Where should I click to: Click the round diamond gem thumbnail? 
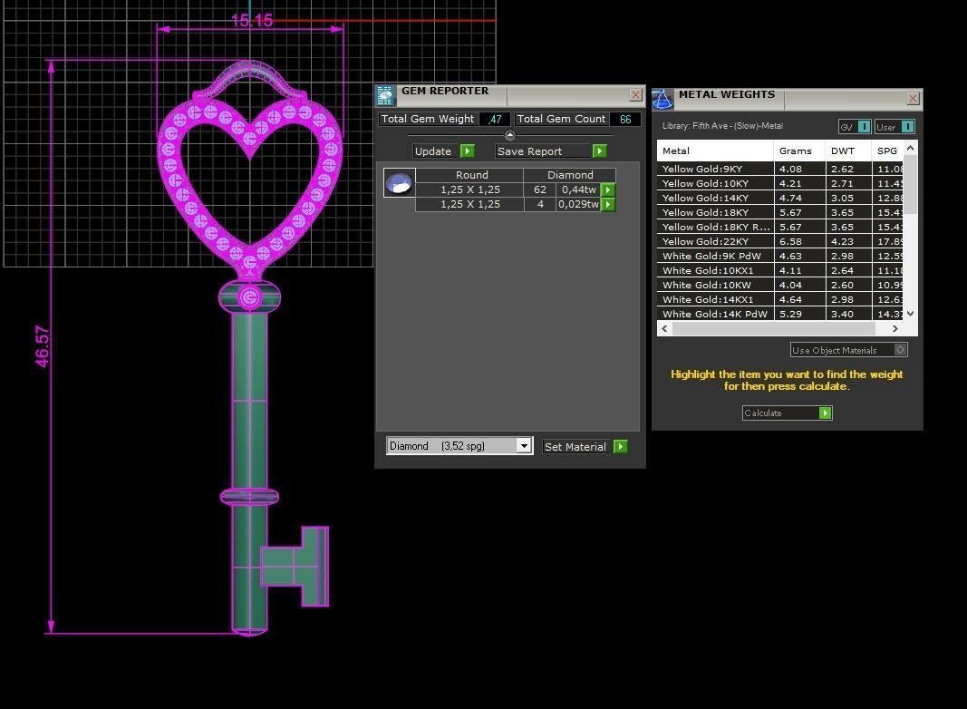(399, 182)
